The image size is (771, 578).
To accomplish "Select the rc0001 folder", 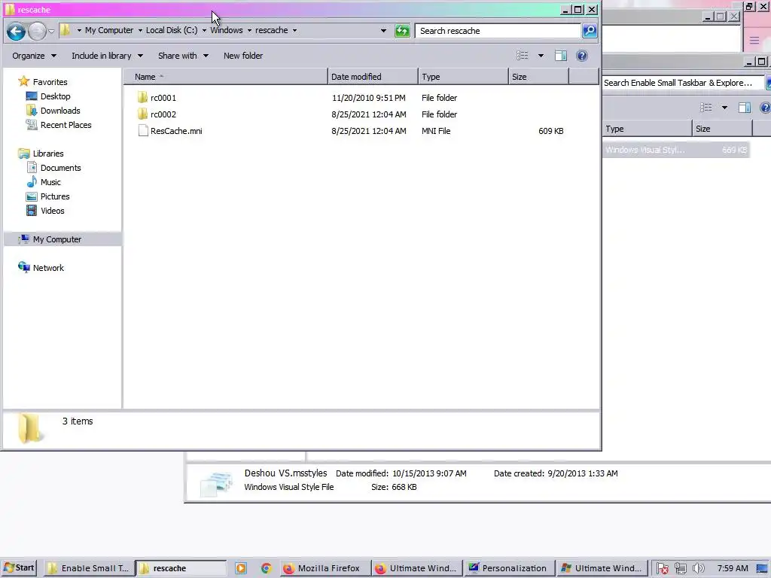I will [x=163, y=98].
